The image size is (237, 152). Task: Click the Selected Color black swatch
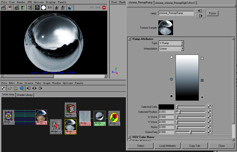(166, 107)
